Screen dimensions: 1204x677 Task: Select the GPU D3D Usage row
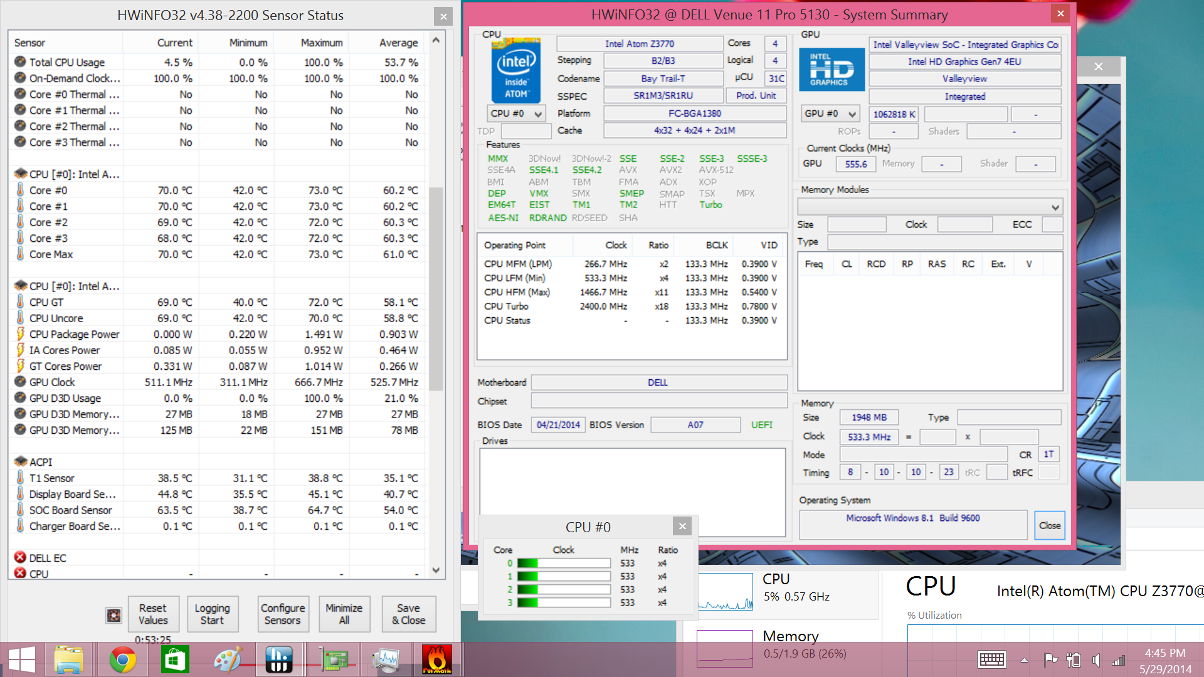[218, 398]
